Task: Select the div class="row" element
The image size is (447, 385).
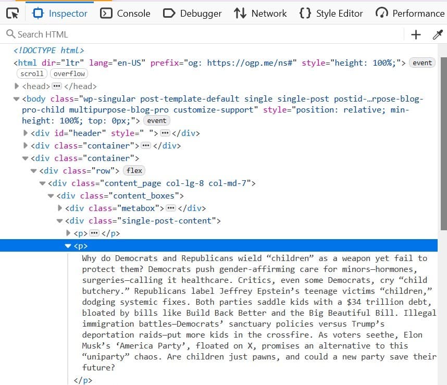Action: coord(79,171)
